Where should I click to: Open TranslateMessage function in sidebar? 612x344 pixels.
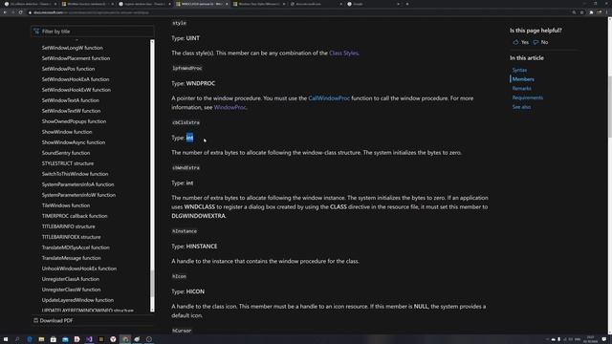(x=71, y=259)
